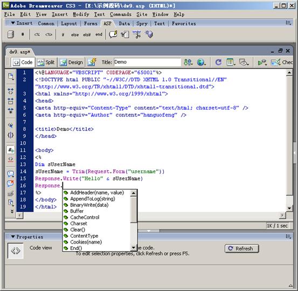Viewport: 298px width, 291px height.
Task: Click the Server Variables database icon
Action: coord(11,34)
